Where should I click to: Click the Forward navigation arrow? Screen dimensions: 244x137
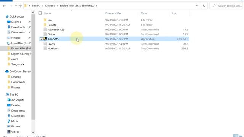[x=11, y=6]
